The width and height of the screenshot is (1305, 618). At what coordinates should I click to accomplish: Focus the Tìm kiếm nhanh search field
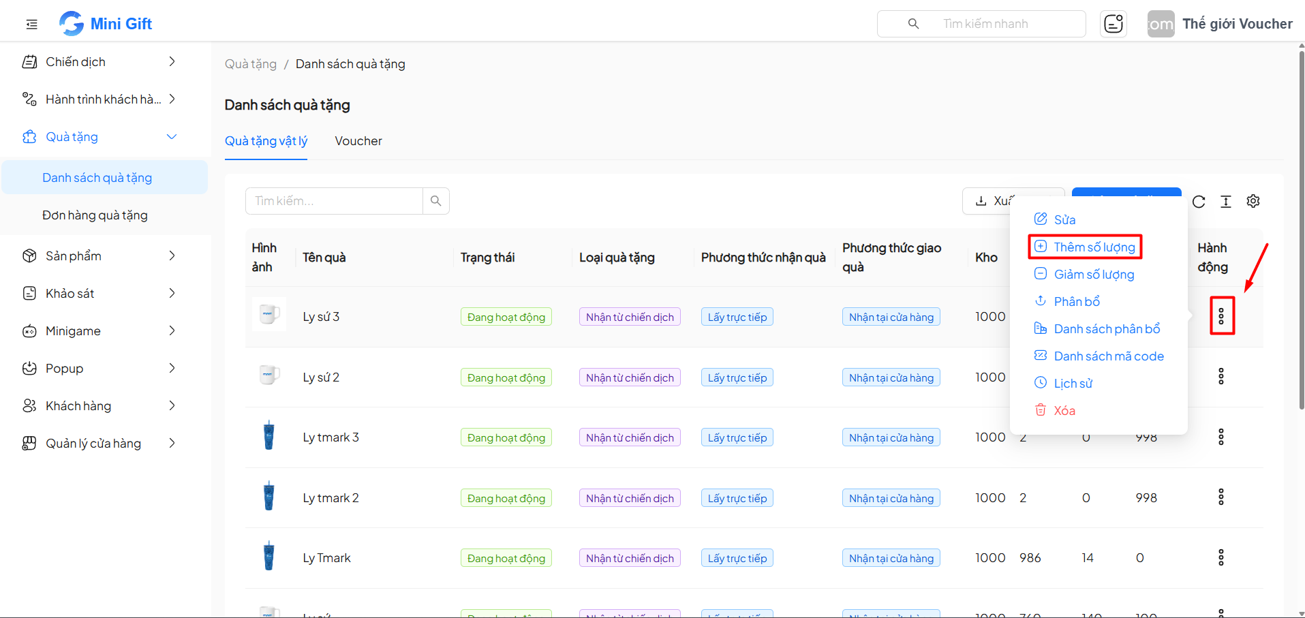tap(981, 24)
